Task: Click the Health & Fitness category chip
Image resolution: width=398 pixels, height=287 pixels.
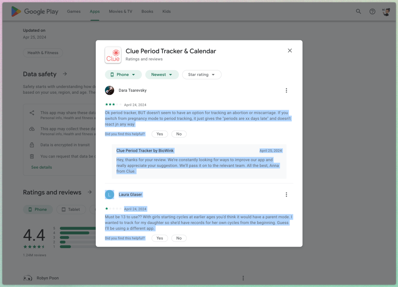Action: (43, 53)
